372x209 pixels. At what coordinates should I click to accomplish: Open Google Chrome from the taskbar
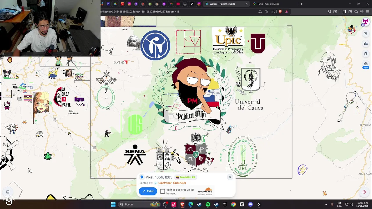(x=233, y=204)
